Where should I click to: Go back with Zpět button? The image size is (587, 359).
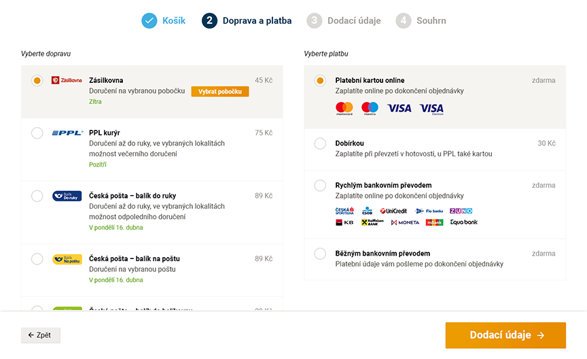pyautogui.click(x=41, y=335)
